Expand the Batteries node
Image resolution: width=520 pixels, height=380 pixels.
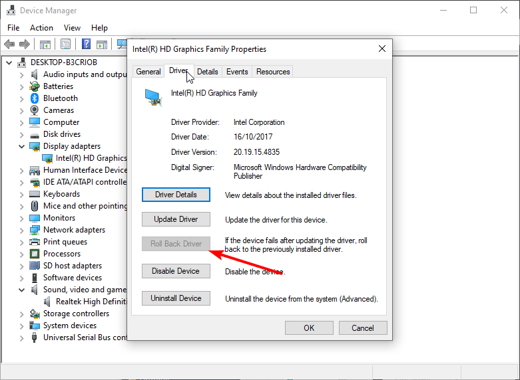[x=21, y=87]
